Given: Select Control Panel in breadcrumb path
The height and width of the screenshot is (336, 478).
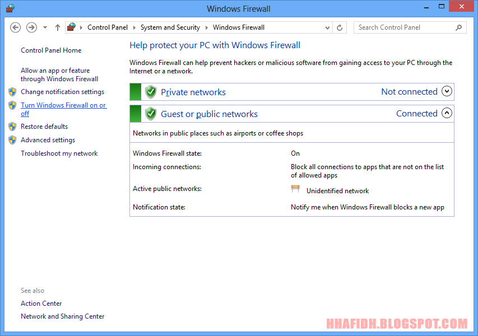Looking at the screenshot, I should pyautogui.click(x=108, y=27).
